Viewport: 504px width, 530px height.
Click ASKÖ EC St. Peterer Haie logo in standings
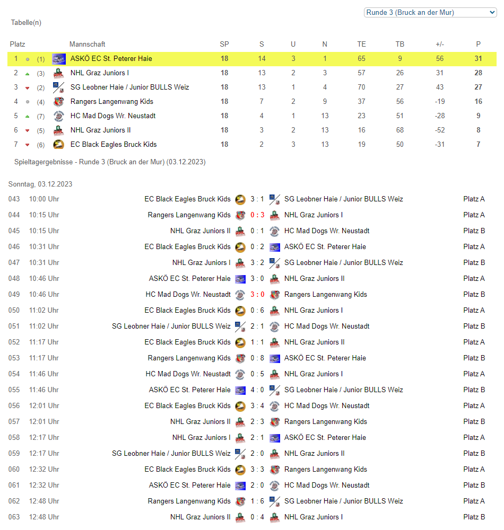coord(59,59)
